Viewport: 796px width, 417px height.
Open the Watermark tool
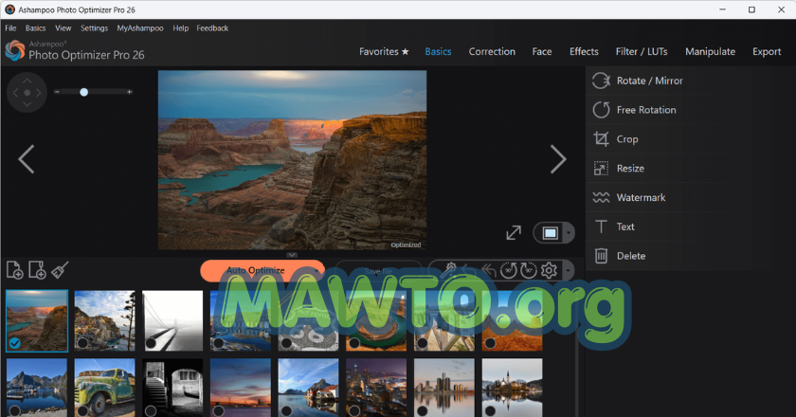click(657, 197)
